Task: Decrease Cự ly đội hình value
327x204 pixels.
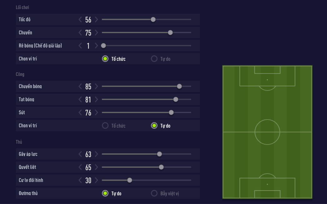Action: (80, 181)
